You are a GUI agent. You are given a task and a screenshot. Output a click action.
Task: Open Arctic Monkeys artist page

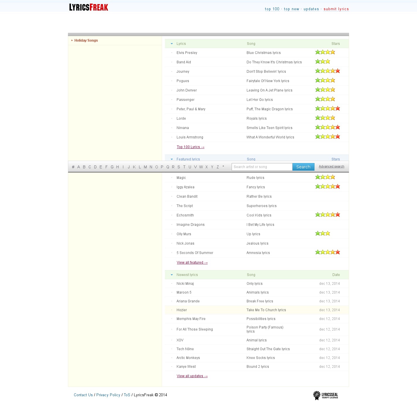pyautogui.click(x=188, y=358)
